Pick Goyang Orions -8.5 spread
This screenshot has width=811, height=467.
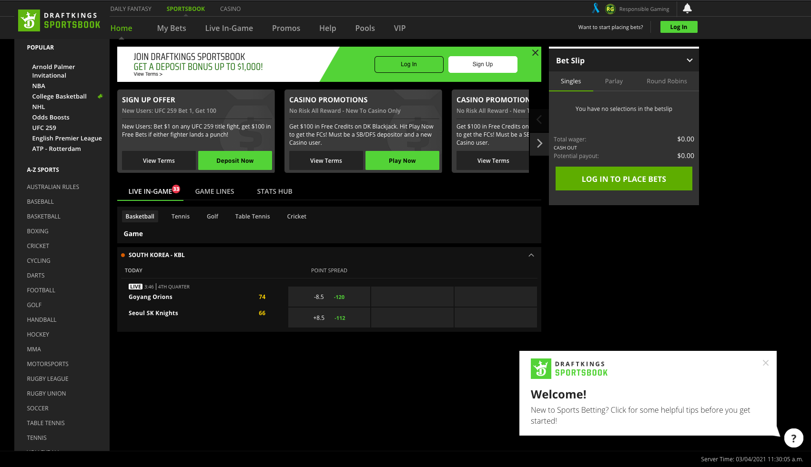click(329, 297)
